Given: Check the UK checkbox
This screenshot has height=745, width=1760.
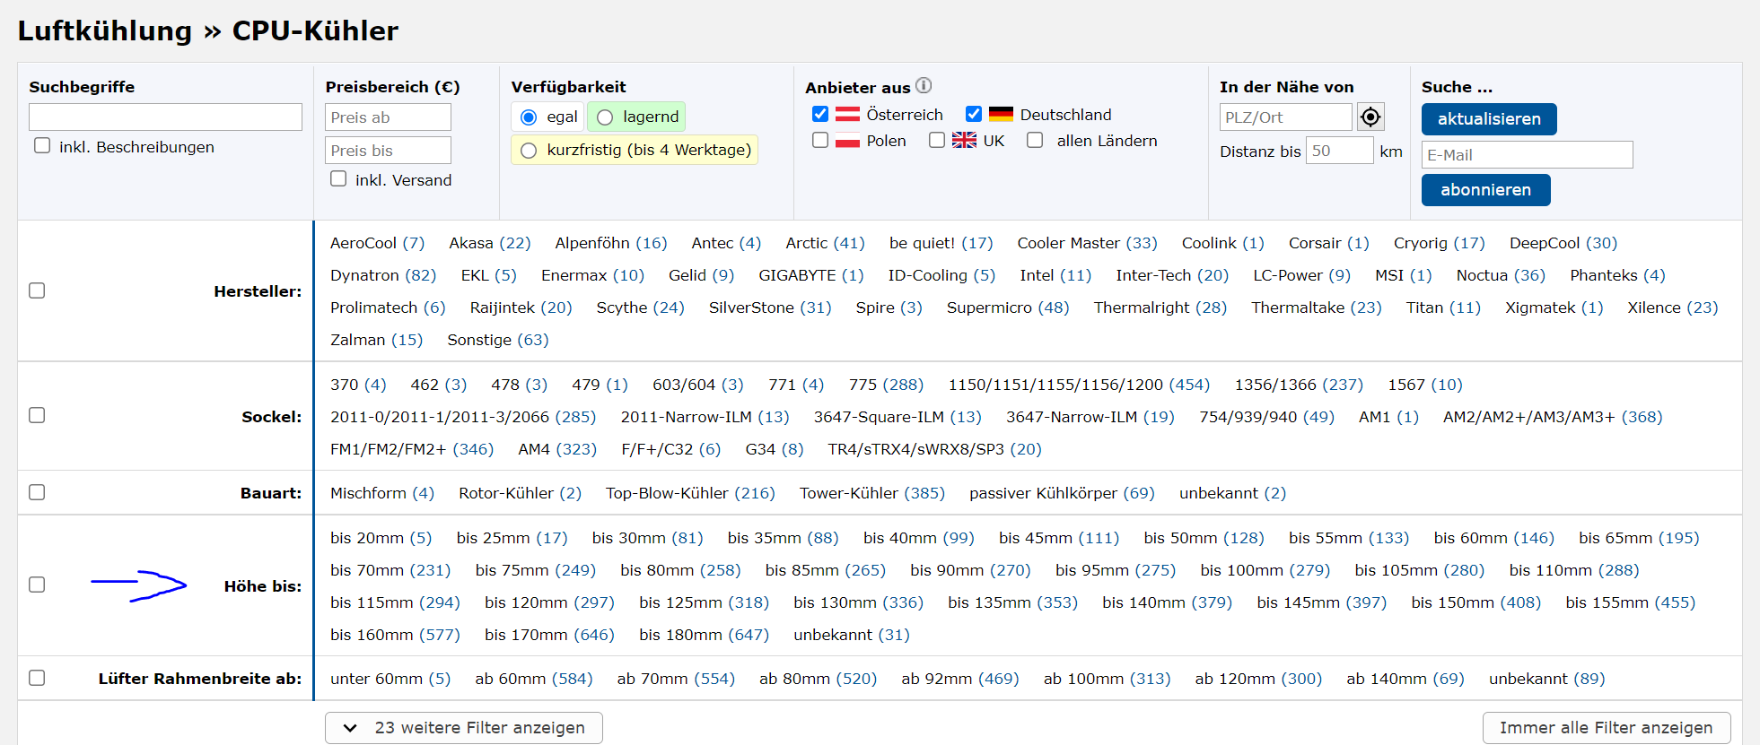Looking at the screenshot, I should coord(936,140).
